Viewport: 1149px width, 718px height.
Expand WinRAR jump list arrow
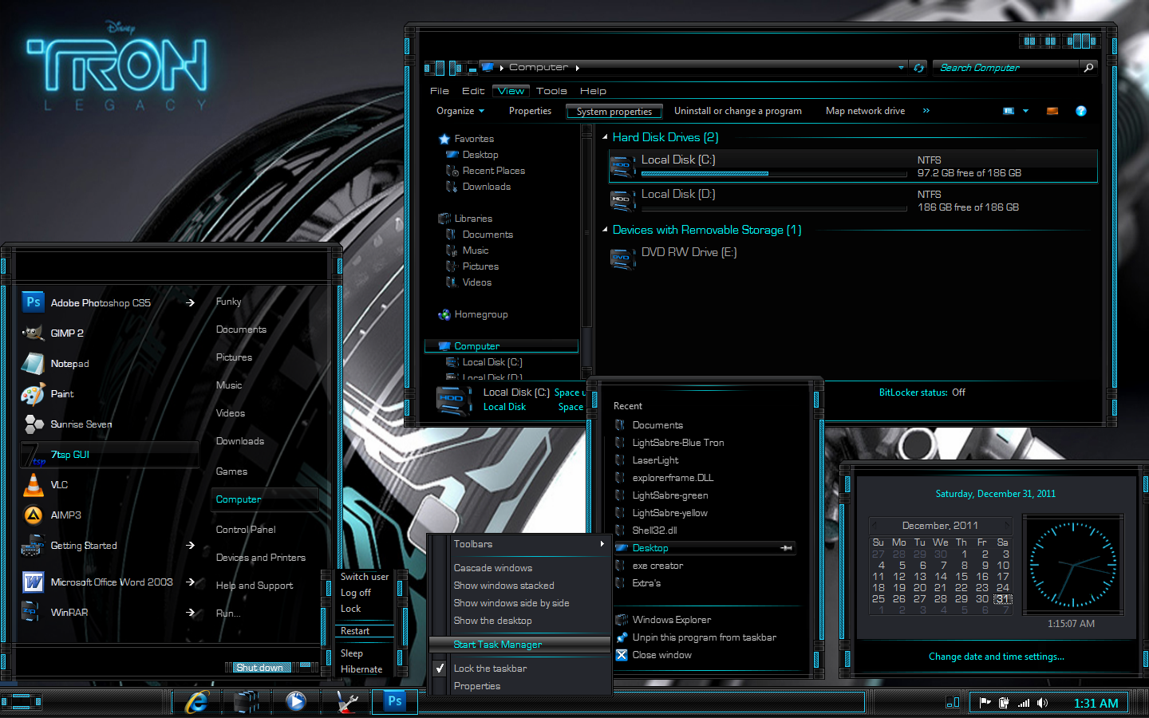pyautogui.click(x=190, y=613)
